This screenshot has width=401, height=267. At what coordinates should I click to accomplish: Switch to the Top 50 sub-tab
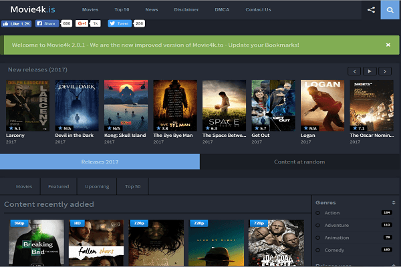pos(133,186)
